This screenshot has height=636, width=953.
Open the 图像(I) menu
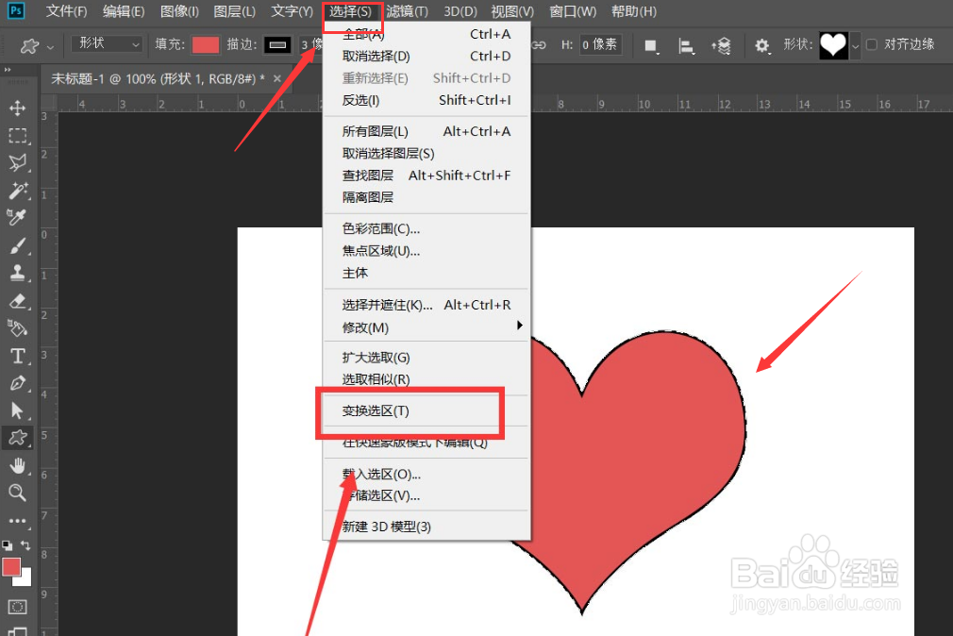pyautogui.click(x=179, y=11)
